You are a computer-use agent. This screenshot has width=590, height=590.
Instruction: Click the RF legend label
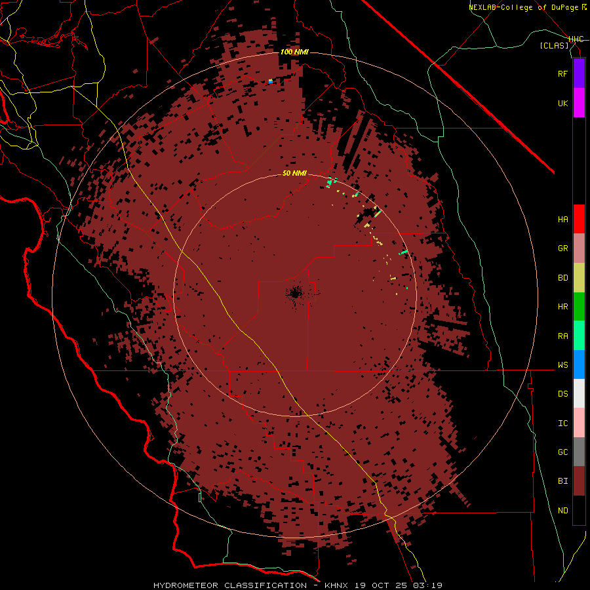[562, 73]
